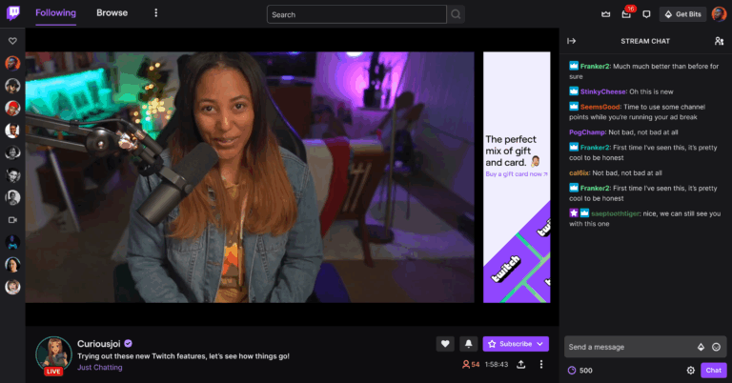Image resolution: width=732 pixels, height=383 pixels.
Task: Open the notifications inbox with badge 16
Action: click(x=626, y=14)
